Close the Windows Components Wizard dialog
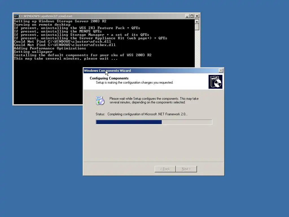This screenshot has height=217, width=289. point(221,70)
